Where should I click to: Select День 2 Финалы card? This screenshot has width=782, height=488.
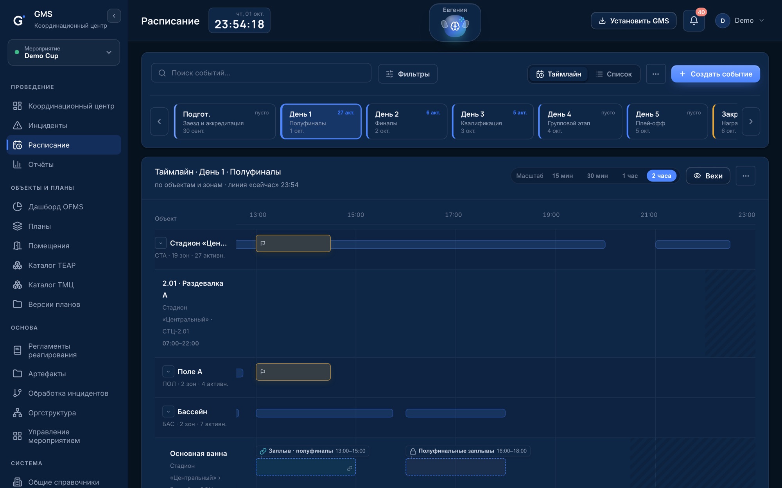pyautogui.click(x=407, y=121)
